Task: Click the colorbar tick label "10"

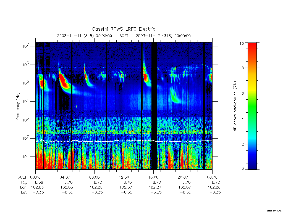Action: tap(242, 43)
